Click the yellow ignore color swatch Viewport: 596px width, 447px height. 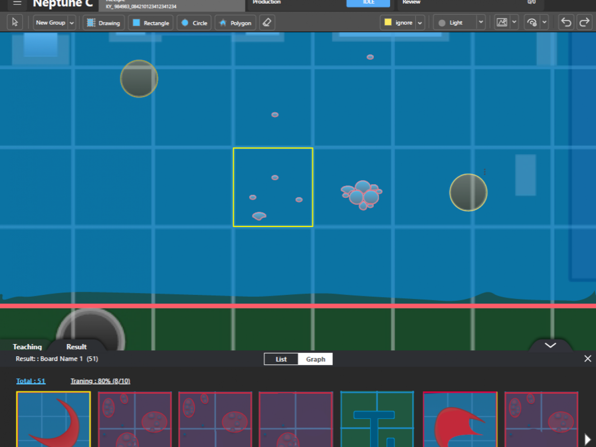[x=388, y=22]
